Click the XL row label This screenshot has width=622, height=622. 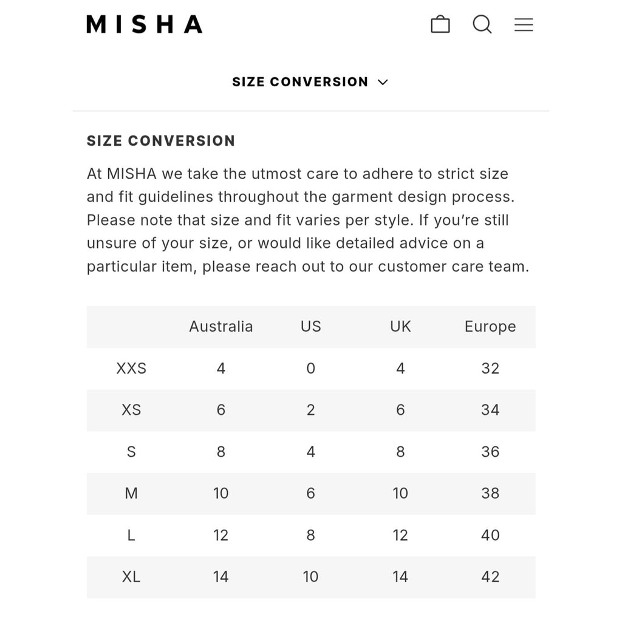click(131, 577)
